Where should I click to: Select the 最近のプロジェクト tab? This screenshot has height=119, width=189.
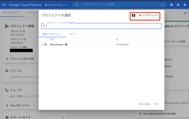coord(52,34)
